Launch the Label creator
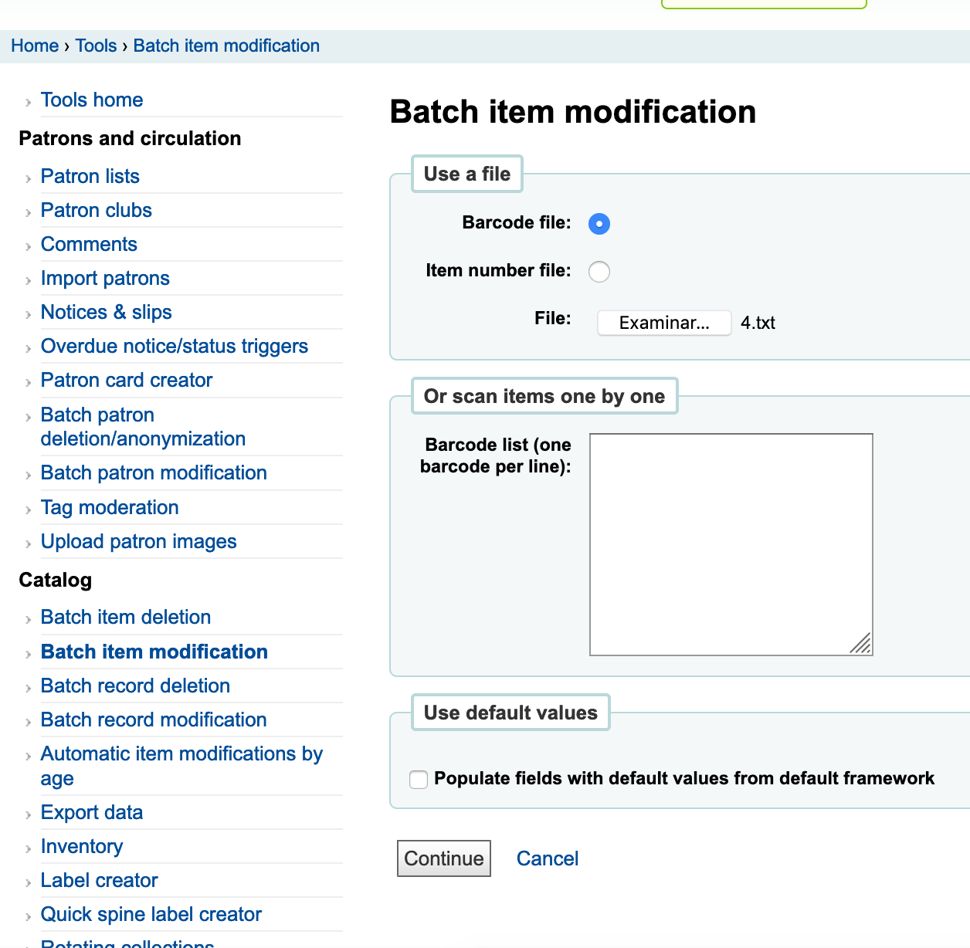Image resolution: width=970 pixels, height=948 pixels. click(x=99, y=880)
